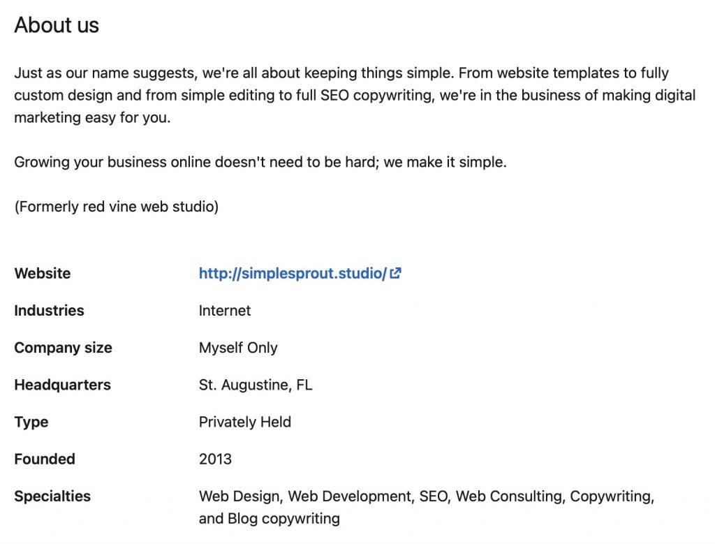Screen dimensions: 715x544
Task: Click the external link icon beside the website URL
Action: click(x=396, y=273)
